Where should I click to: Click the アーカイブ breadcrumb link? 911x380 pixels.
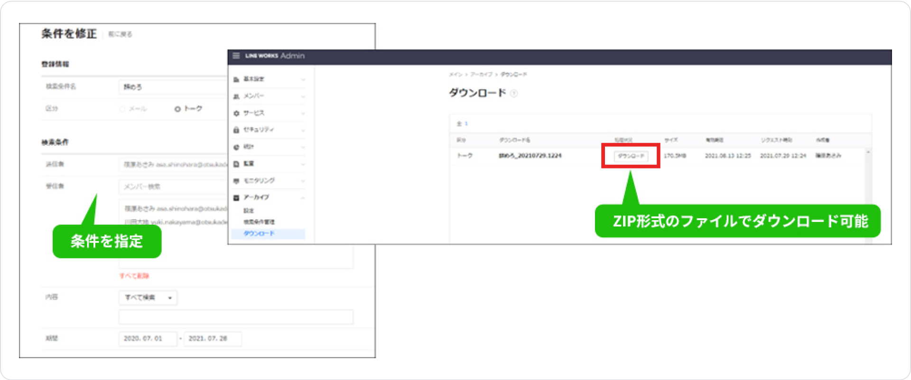click(x=481, y=74)
